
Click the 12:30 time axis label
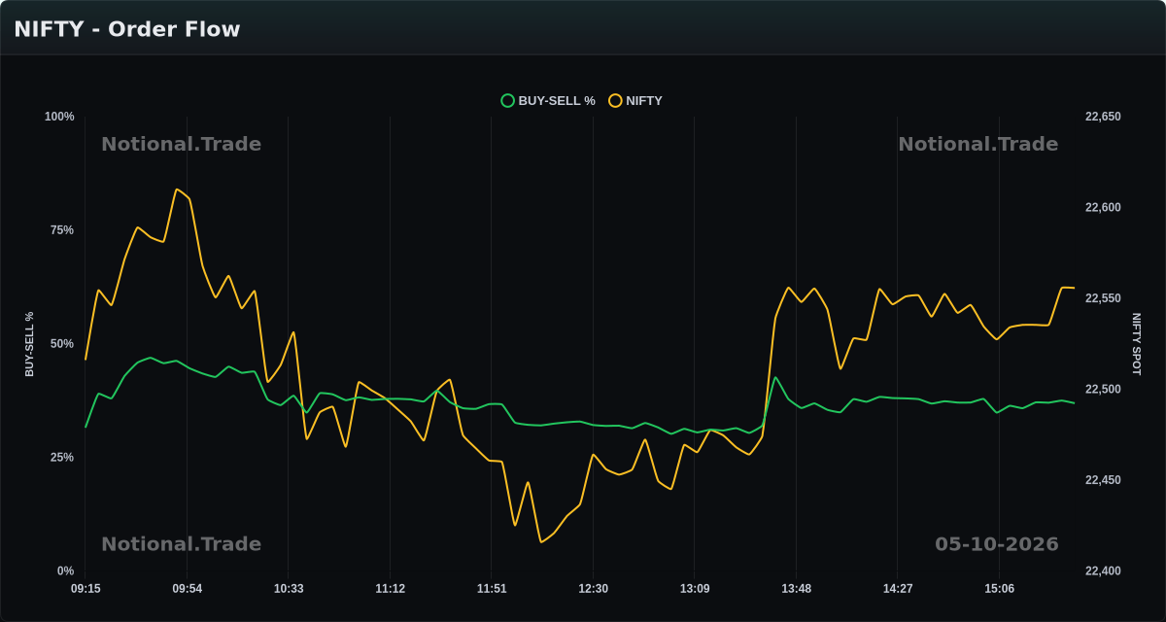tap(593, 589)
